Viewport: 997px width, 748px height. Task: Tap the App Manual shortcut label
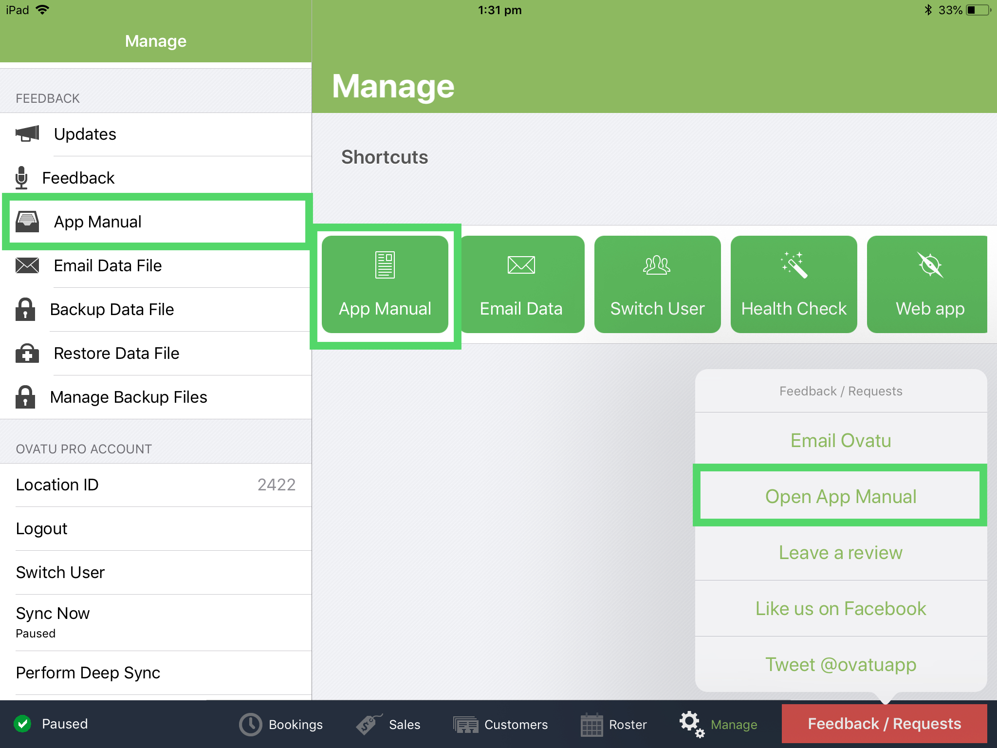[385, 309]
